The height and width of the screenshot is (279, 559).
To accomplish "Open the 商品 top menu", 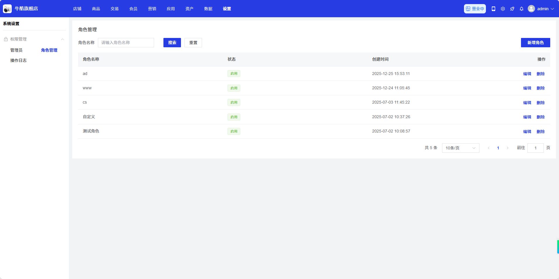I will pos(96,9).
